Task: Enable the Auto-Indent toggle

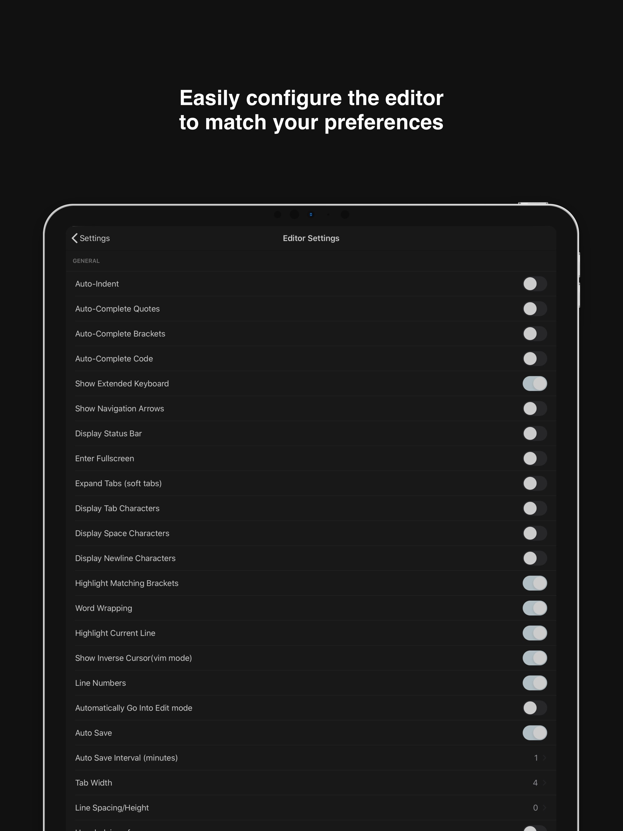Action: point(535,283)
